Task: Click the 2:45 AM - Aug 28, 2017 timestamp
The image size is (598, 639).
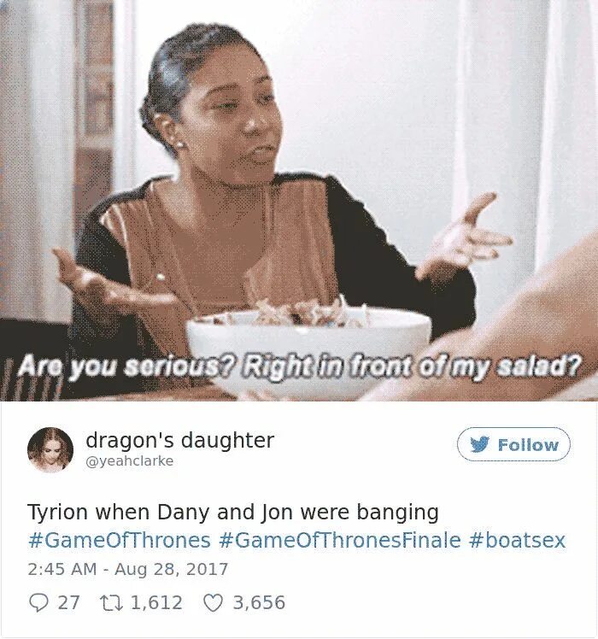Action: pyautogui.click(x=127, y=569)
